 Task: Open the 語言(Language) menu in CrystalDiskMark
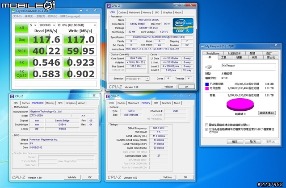tap(70, 16)
